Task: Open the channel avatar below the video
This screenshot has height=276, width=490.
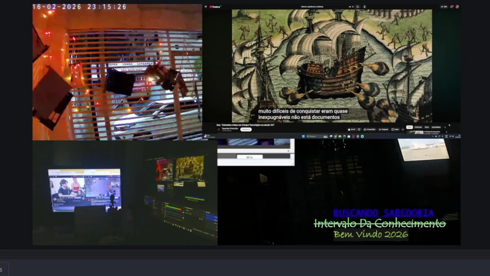Action: click(219, 130)
